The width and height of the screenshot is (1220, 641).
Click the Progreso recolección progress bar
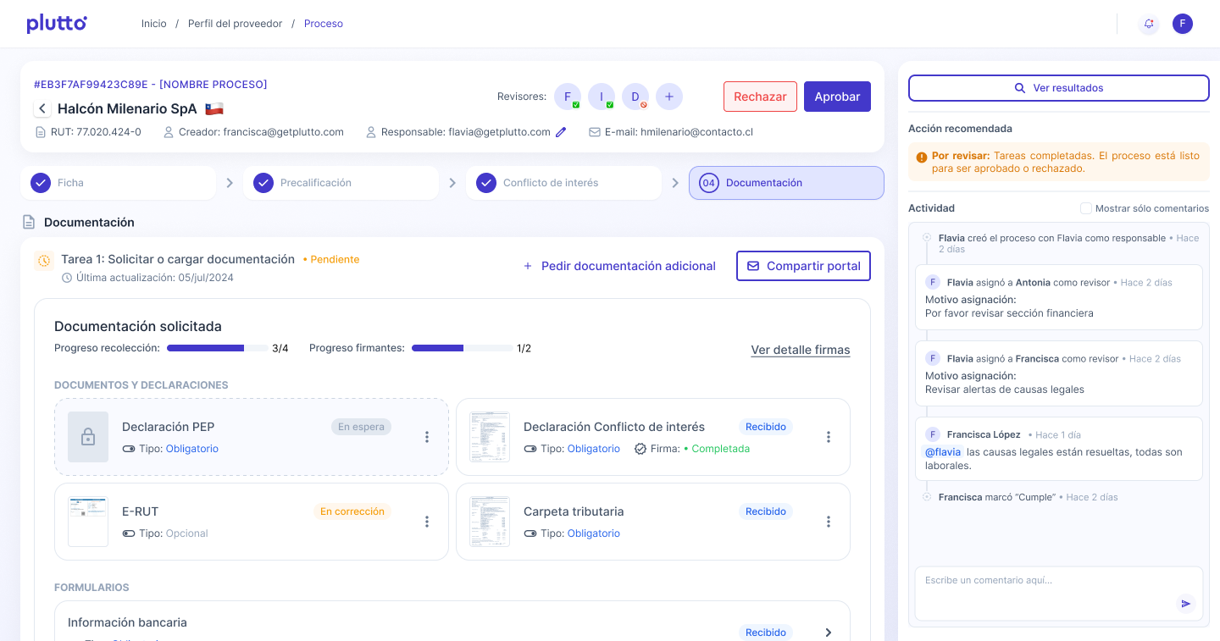click(x=217, y=348)
